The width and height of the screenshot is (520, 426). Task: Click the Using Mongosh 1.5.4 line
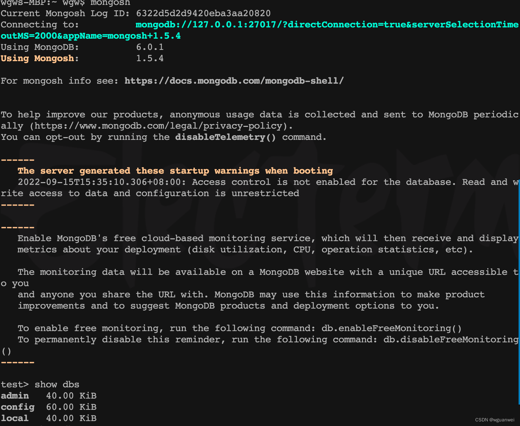81,58
